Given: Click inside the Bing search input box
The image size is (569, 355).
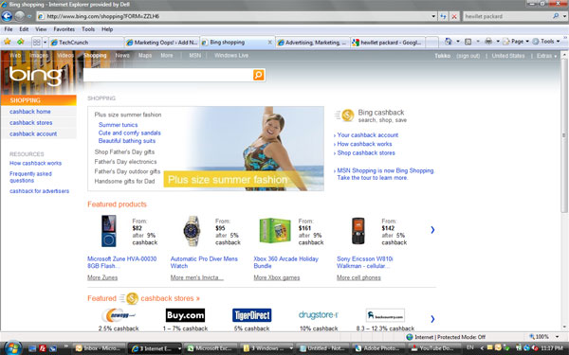Looking at the screenshot, I should [x=168, y=75].
